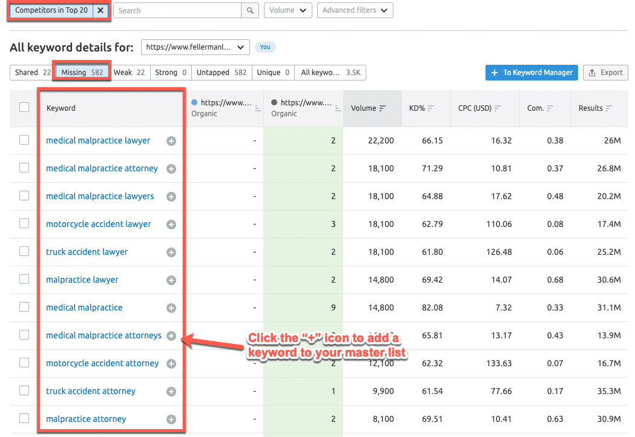The image size is (635, 437).
Task: Open the truck accident attorney keyword link
Action: point(91,391)
